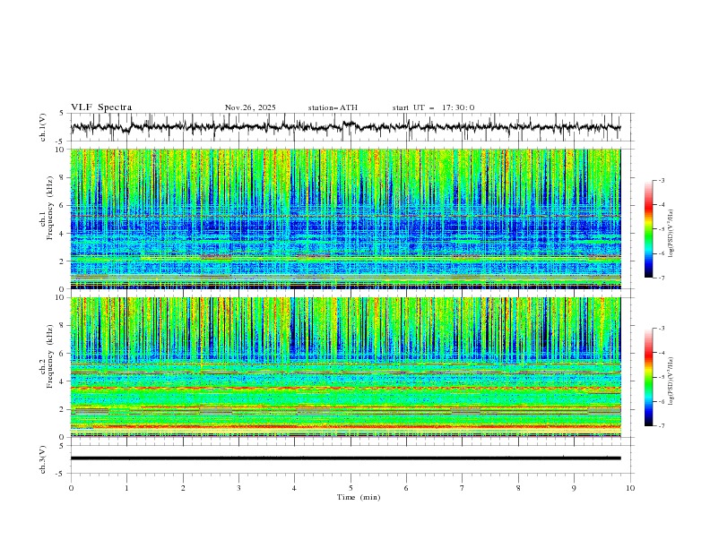
Task: Click the ch.2 Frequency (kHz) axis label
Action: pyautogui.click(x=50, y=358)
